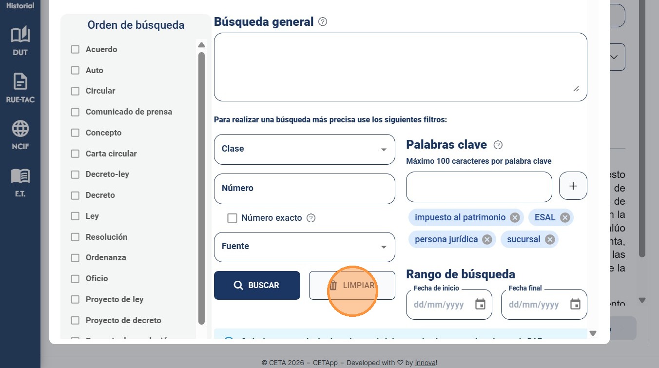Open Historial in the sidebar
659x368 pixels.
point(20,6)
